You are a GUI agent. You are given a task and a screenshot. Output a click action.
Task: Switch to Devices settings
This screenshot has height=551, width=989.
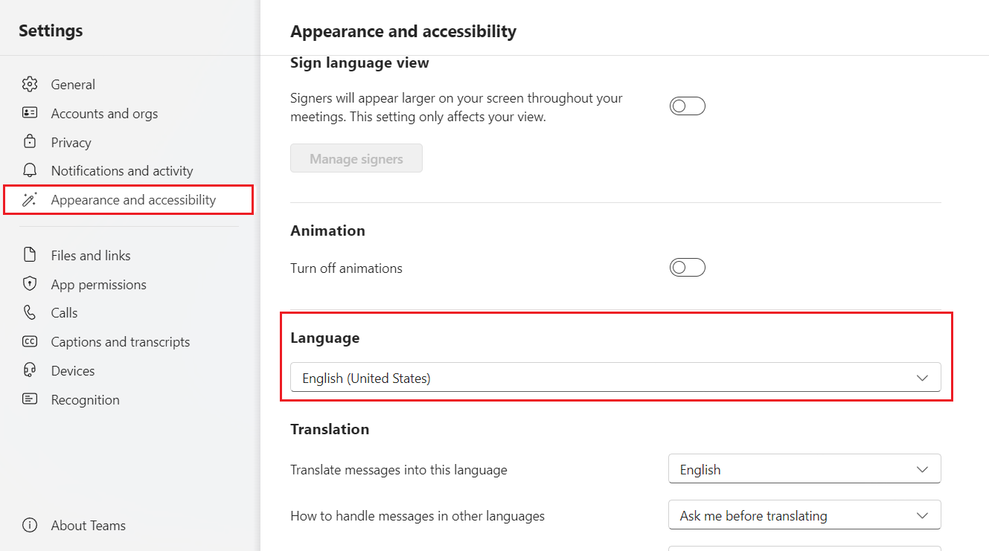click(x=72, y=370)
